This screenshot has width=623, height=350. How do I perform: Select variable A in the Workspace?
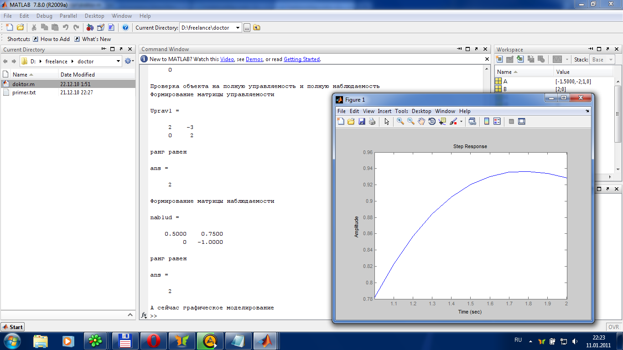tap(506, 82)
